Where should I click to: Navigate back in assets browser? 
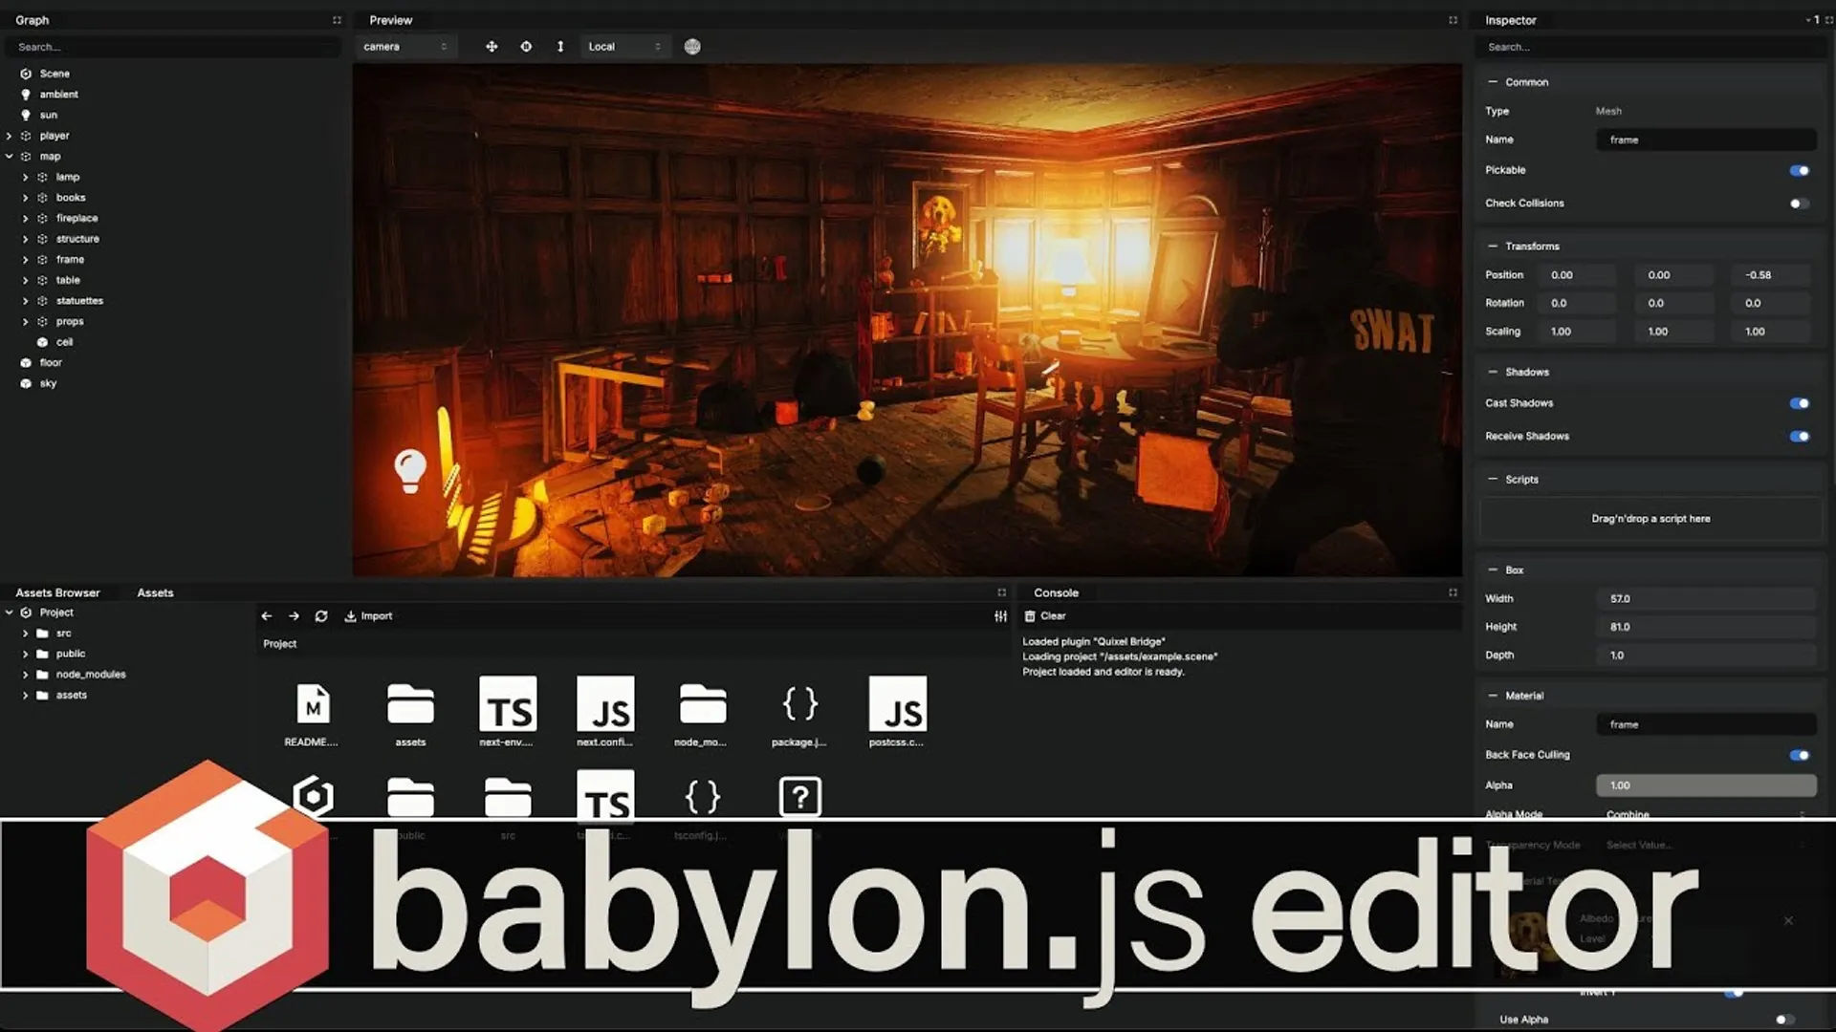pos(267,616)
